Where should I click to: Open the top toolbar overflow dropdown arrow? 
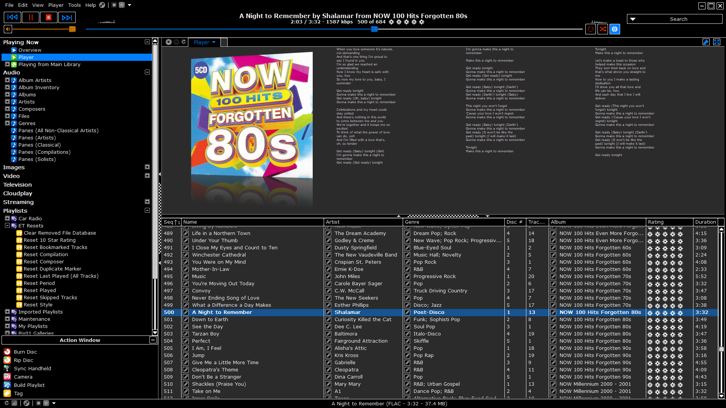click(x=130, y=5)
